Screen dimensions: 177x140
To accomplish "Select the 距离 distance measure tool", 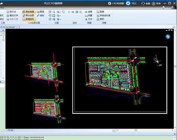I will [100, 12].
